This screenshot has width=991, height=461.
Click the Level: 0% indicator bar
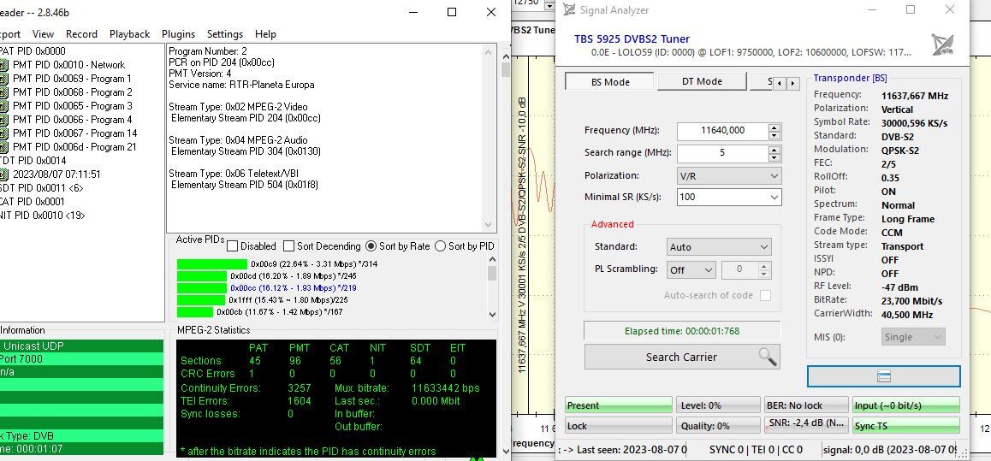[718, 405]
